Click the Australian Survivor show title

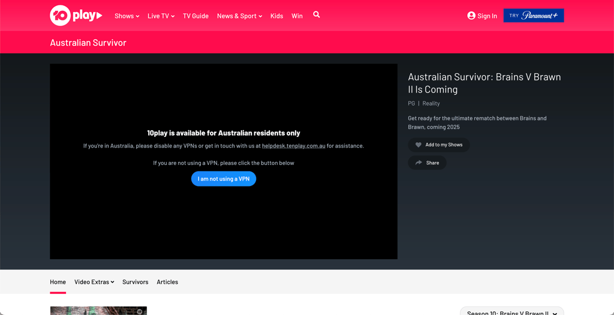coord(88,43)
